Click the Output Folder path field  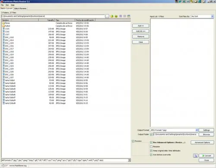point(175,134)
